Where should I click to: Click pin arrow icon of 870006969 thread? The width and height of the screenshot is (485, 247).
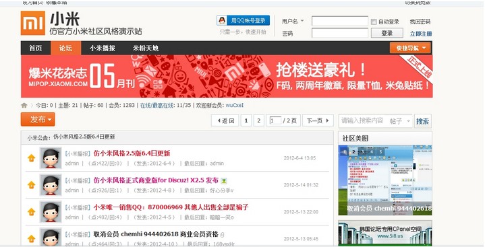coord(31,212)
